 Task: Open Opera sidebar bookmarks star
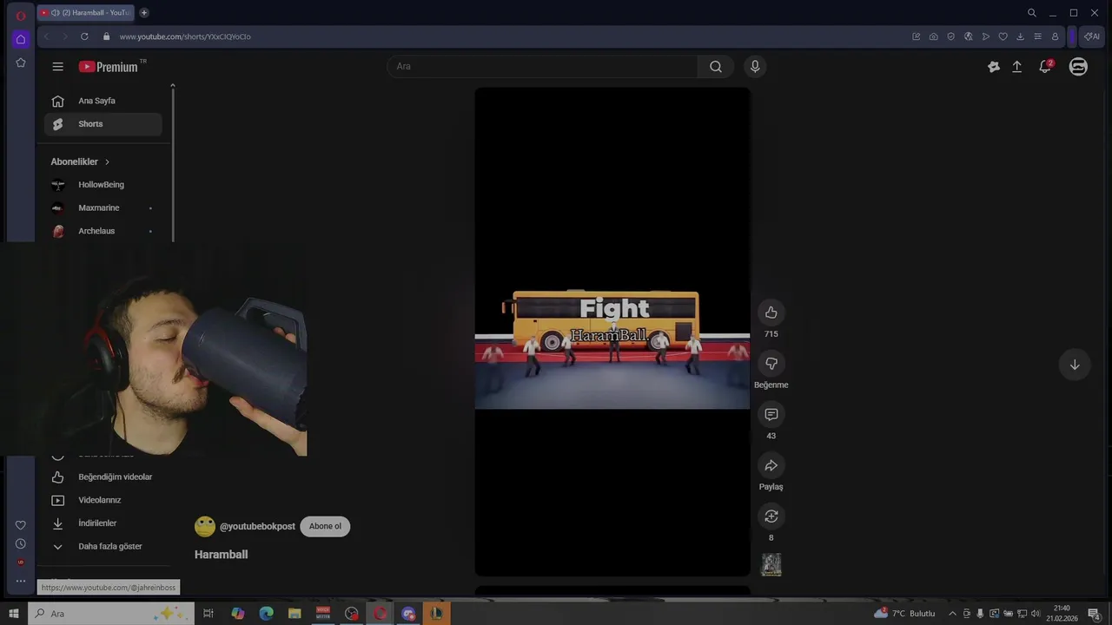click(21, 62)
